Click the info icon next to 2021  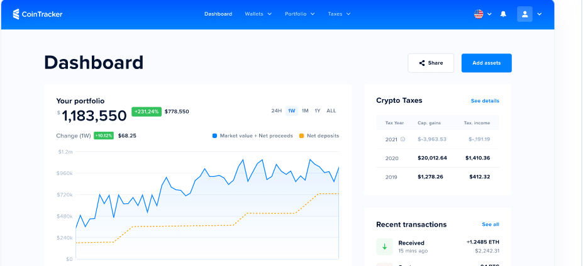(x=403, y=139)
